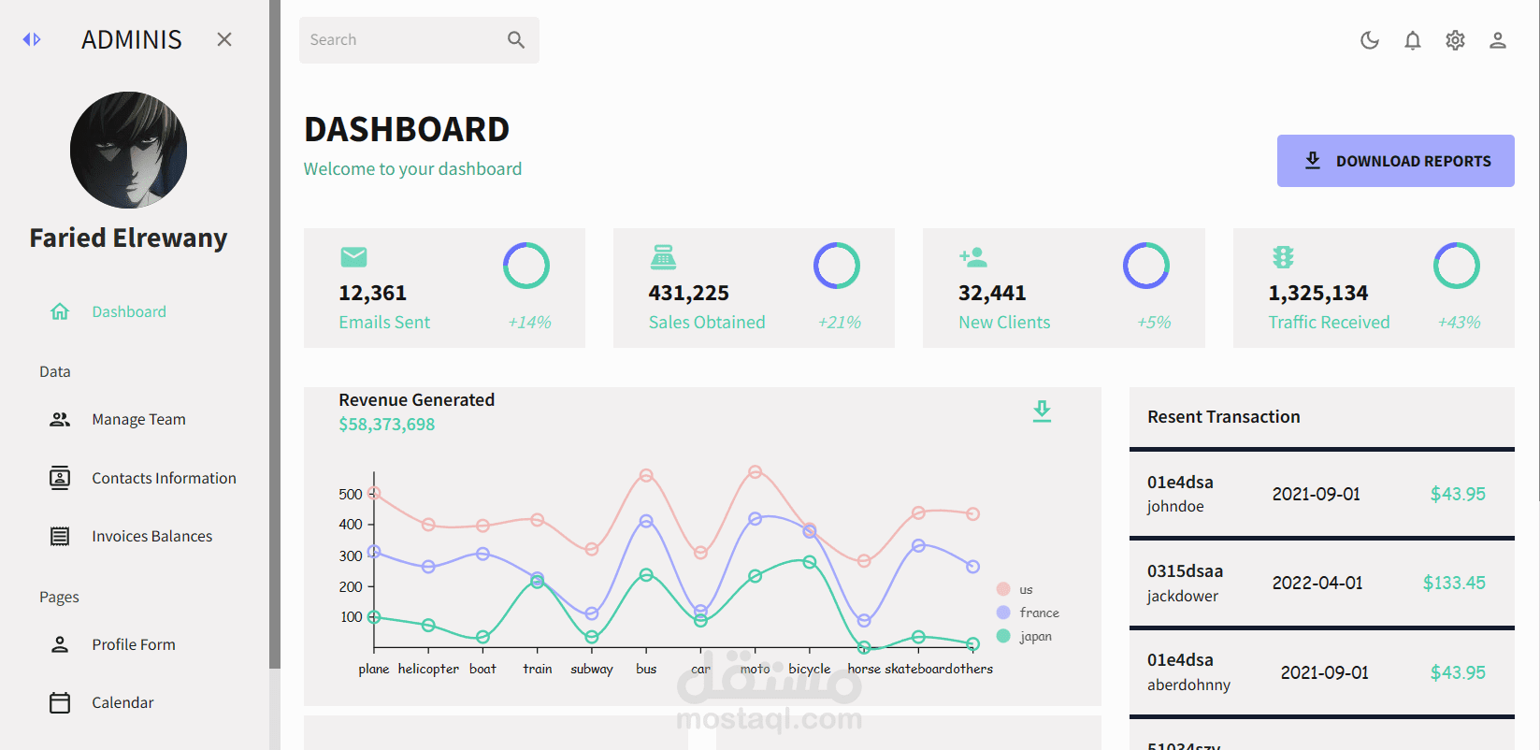Click the Dashboard home icon
The width and height of the screenshot is (1540, 750).
tap(60, 311)
